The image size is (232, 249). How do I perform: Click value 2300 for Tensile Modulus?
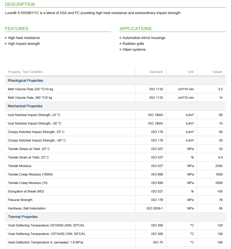[219, 166]
